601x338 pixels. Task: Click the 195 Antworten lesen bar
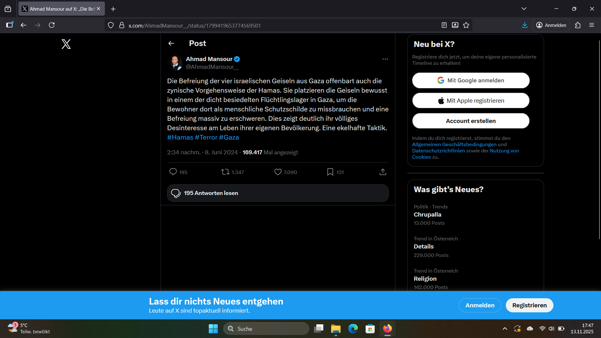point(278,193)
